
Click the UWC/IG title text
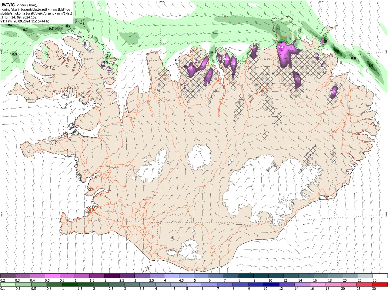[x=7, y=5]
